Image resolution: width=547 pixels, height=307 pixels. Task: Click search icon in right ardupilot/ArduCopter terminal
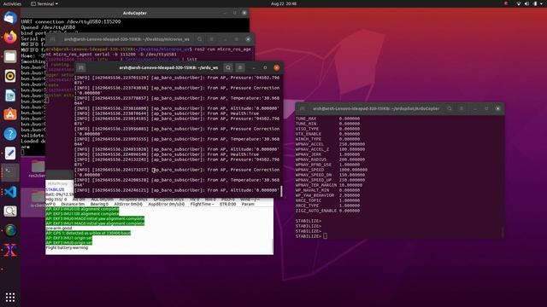point(450,108)
